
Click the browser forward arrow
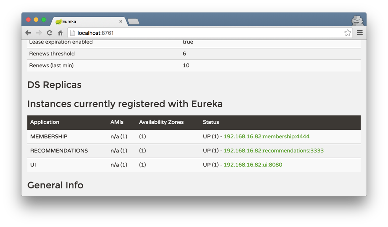(39, 33)
